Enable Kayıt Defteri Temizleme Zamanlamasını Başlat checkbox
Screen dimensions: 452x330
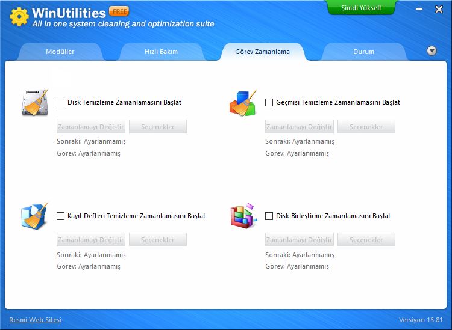(x=60, y=216)
